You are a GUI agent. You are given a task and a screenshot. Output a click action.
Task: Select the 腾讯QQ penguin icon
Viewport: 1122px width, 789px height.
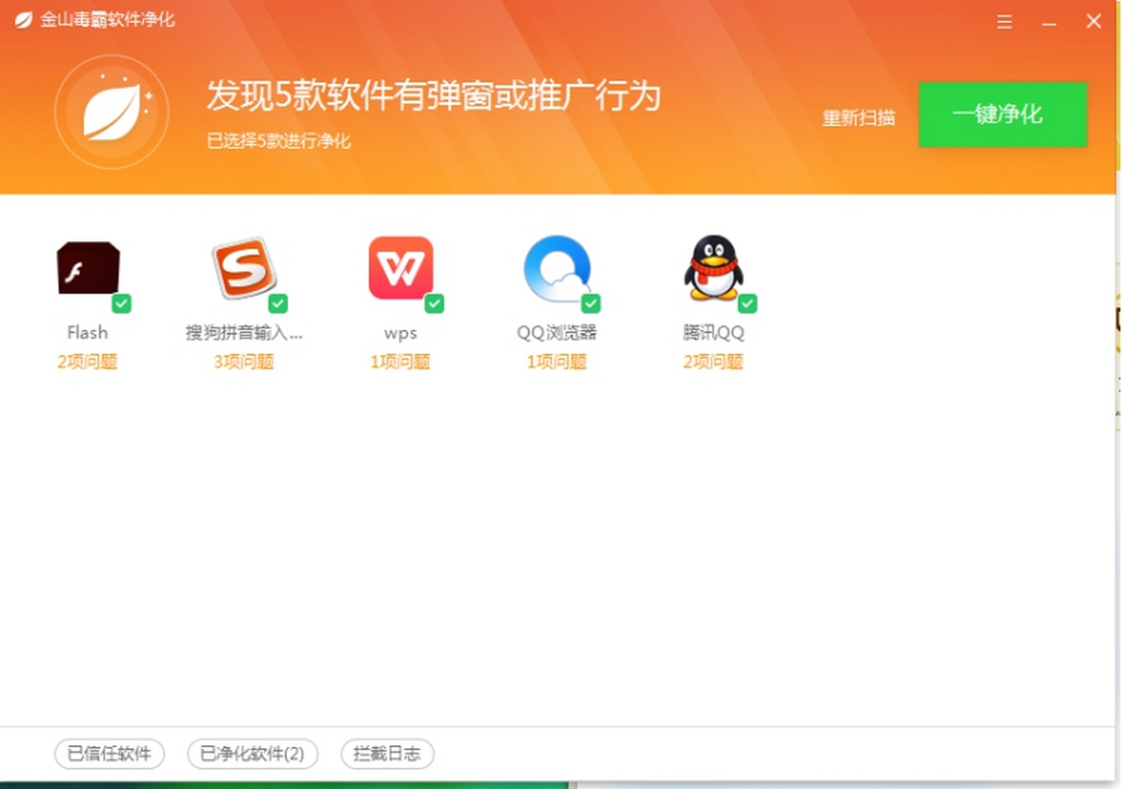point(713,267)
